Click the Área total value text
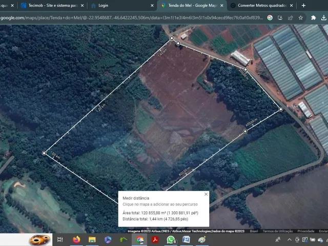 pyautogui.click(x=160, y=213)
